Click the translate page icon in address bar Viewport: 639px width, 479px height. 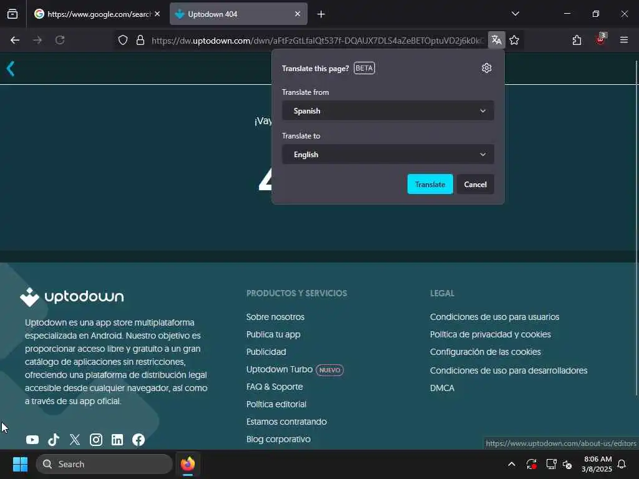(496, 41)
